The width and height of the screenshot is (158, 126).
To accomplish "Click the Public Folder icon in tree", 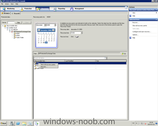I will [x=15, y=38].
